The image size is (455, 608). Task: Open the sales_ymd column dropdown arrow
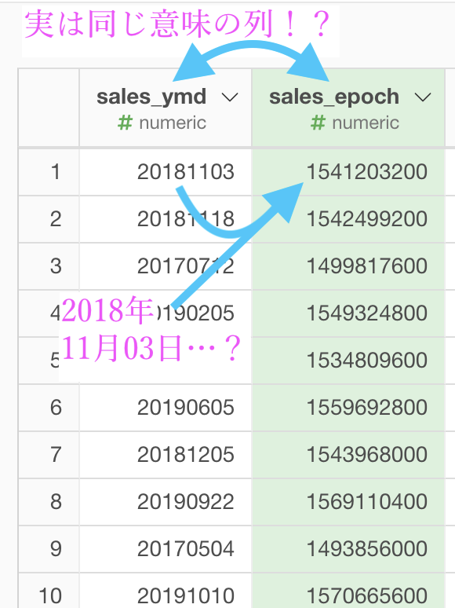(x=230, y=97)
